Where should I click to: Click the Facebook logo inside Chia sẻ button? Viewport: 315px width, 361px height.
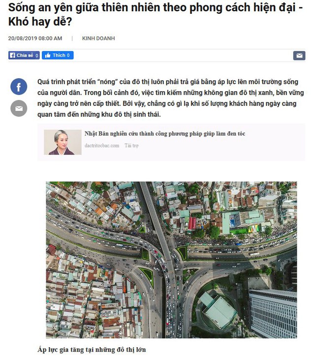13,55
